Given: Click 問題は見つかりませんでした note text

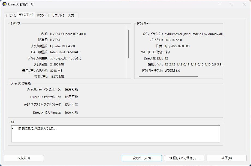Looking at the screenshot, I should (x=37, y=128).
